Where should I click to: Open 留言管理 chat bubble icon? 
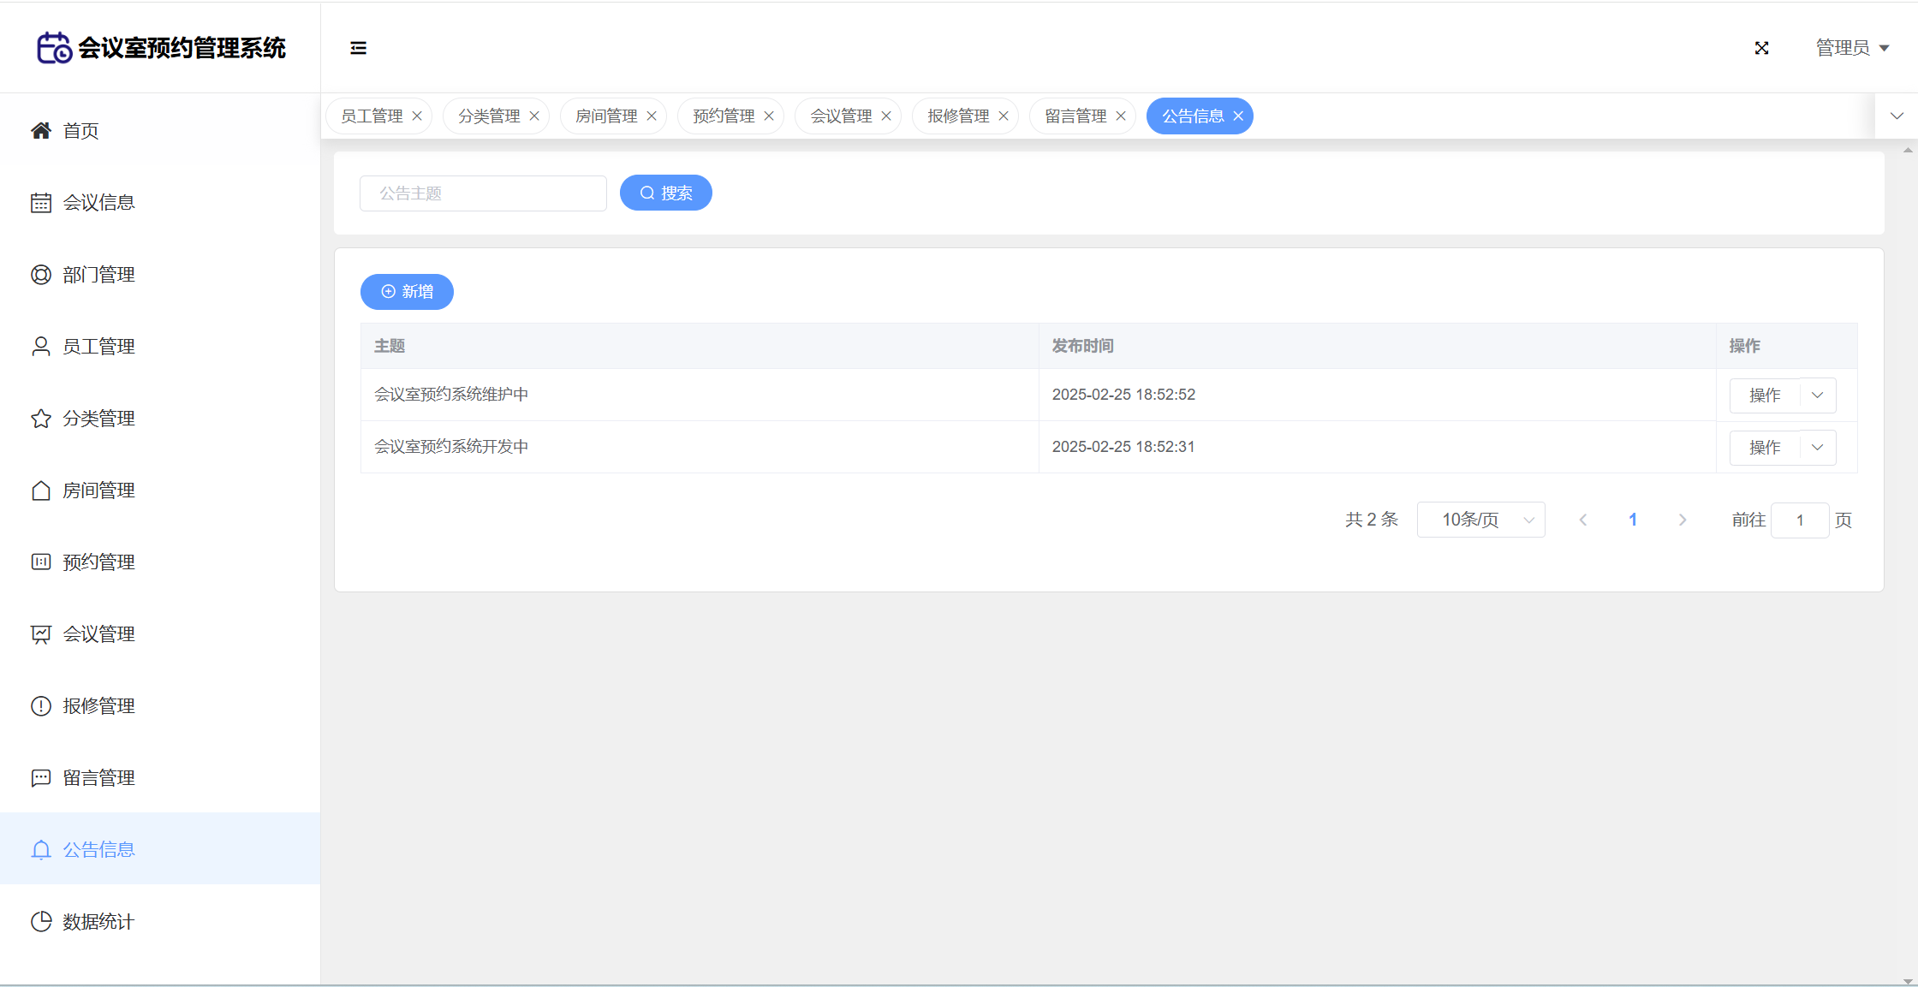[41, 778]
